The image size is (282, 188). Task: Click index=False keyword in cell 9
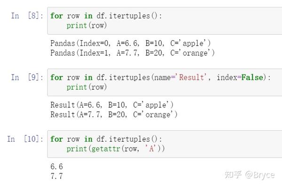[240, 77]
